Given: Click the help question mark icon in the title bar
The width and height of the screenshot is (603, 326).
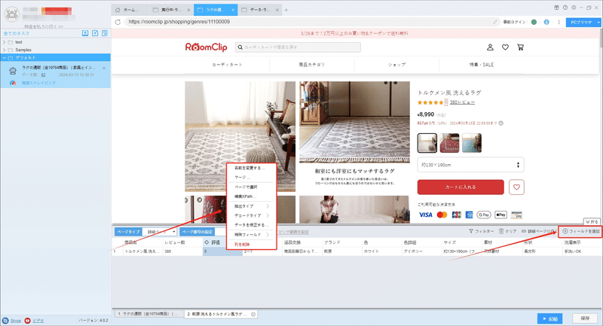Looking at the screenshot, I should point(565,8).
